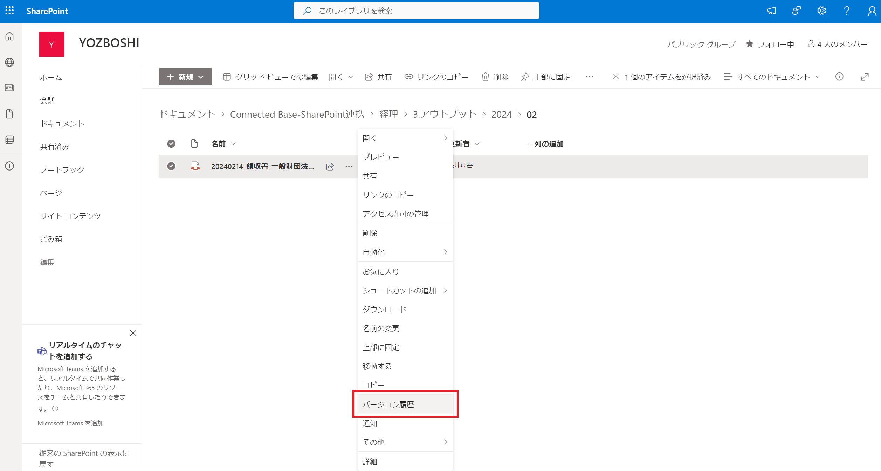Close the Teams chat promo panel

coord(133,333)
